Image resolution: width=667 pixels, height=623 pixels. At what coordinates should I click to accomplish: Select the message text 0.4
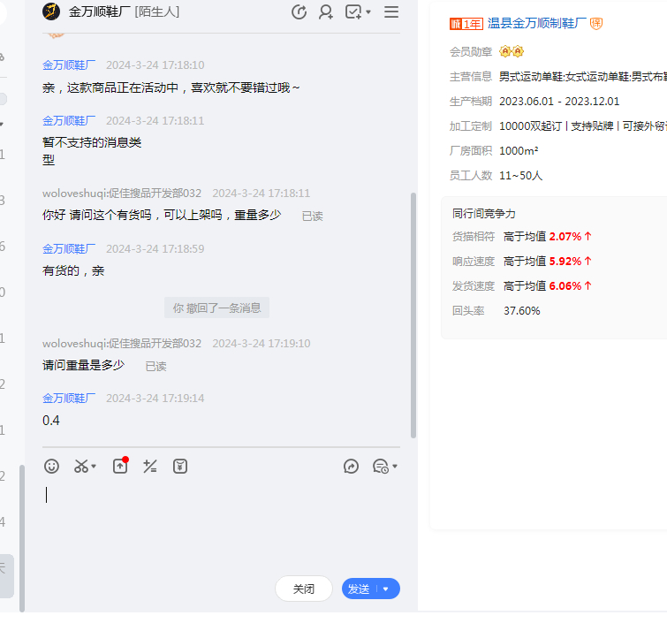click(51, 421)
